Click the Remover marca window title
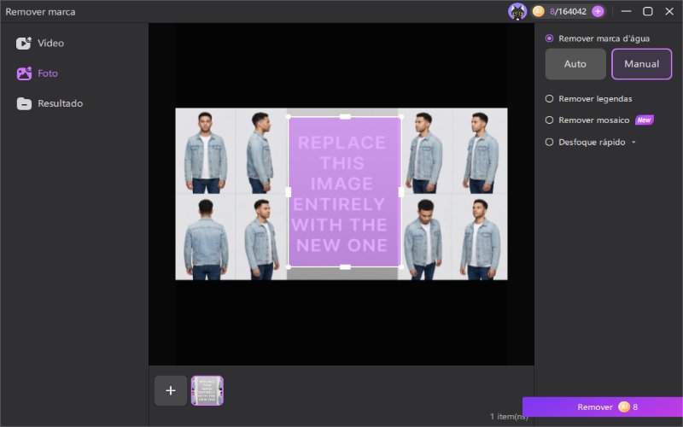This screenshot has height=427, width=683. click(40, 12)
